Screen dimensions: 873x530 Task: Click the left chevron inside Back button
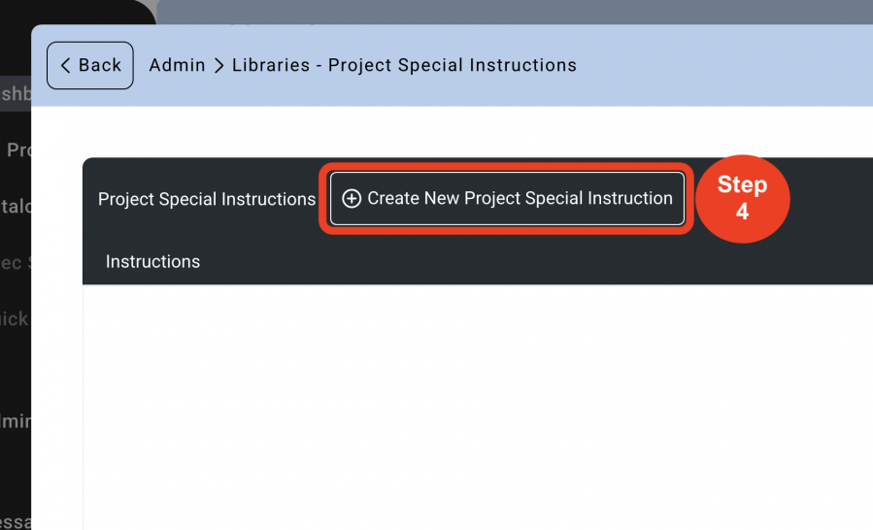click(65, 65)
